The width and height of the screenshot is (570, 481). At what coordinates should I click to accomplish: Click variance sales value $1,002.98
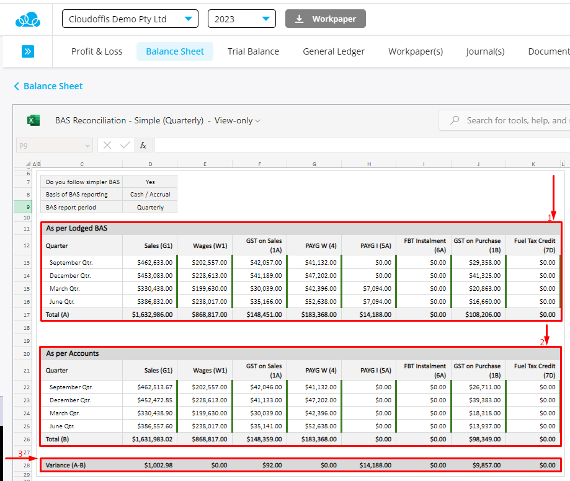tap(150, 465)
